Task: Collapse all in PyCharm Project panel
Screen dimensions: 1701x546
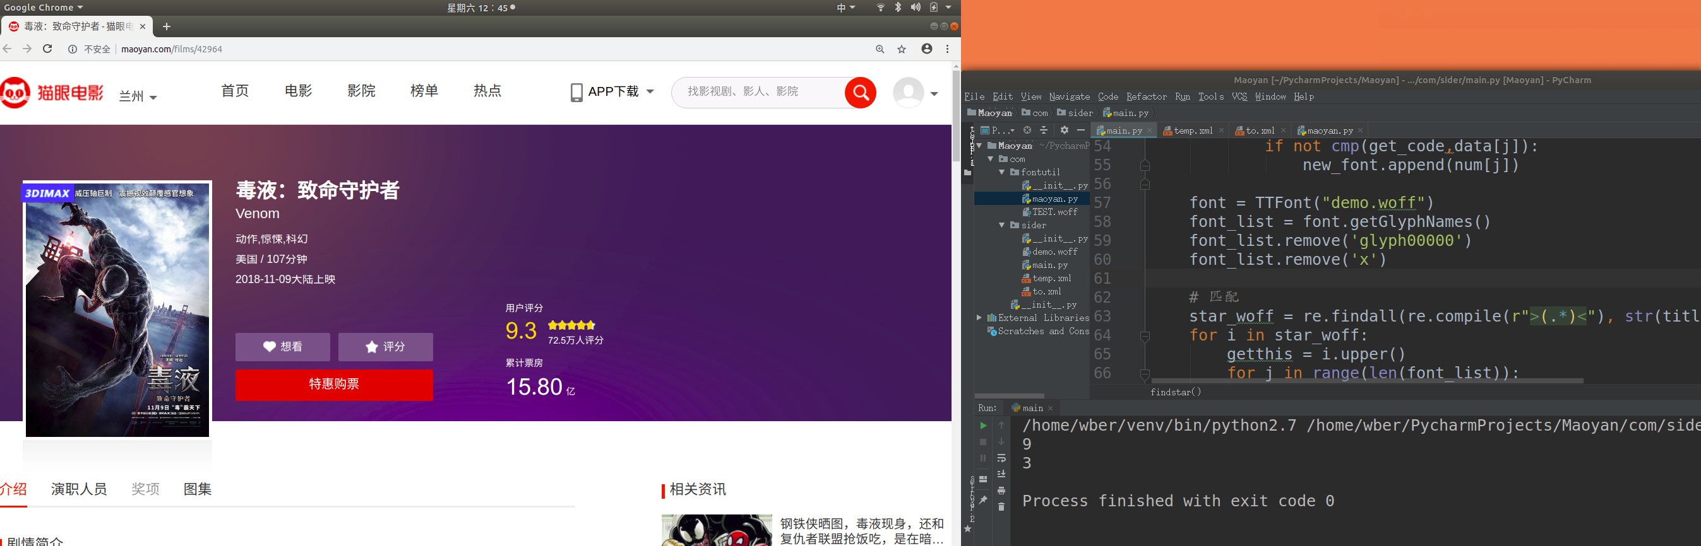Action: 1043,130
